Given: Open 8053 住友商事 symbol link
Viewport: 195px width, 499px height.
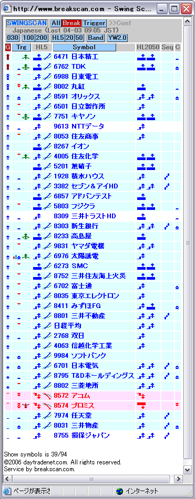Looking at the screenshot, I should click(76, 136).
